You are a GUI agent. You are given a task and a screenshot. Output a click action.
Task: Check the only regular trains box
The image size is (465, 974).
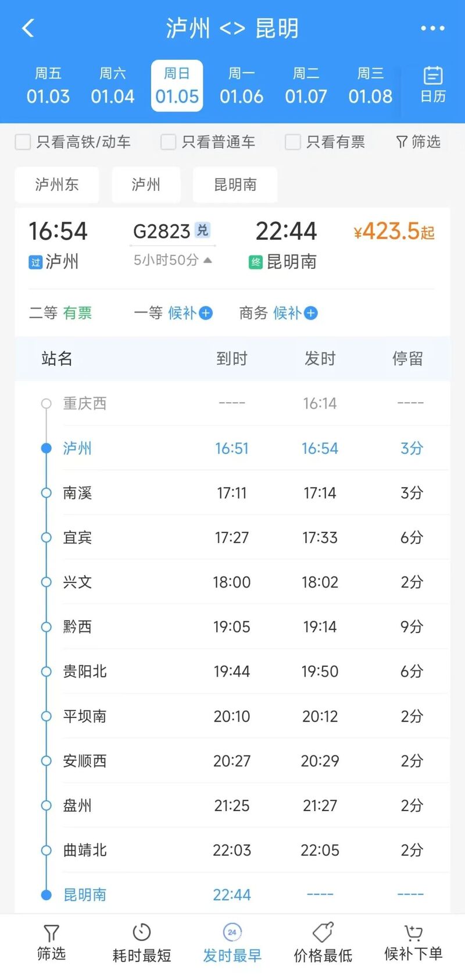coord(168,142)
